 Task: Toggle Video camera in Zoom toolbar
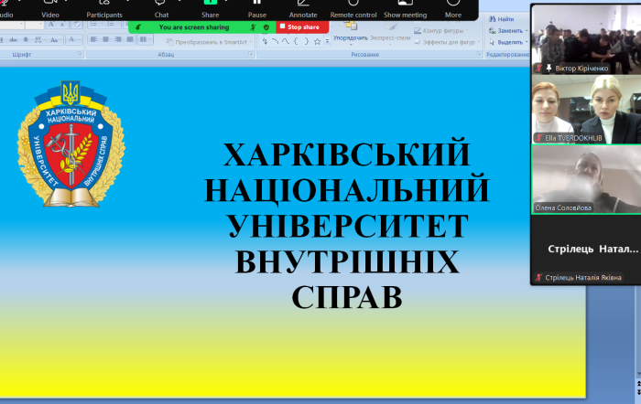[50, 10]
